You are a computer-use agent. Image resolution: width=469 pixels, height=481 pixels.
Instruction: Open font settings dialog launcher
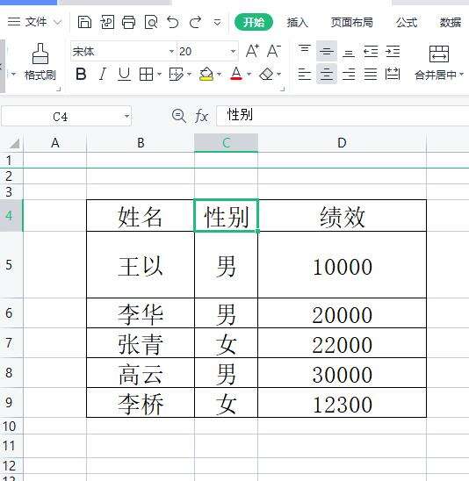coord(283,89)
